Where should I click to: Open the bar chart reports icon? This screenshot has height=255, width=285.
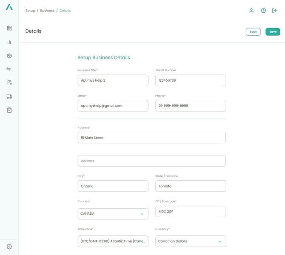point(9,42)
